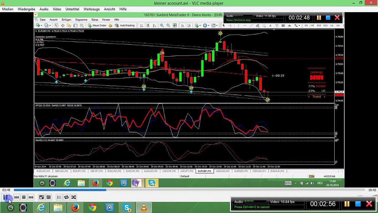Pause VLC playback

coord(5,197)
